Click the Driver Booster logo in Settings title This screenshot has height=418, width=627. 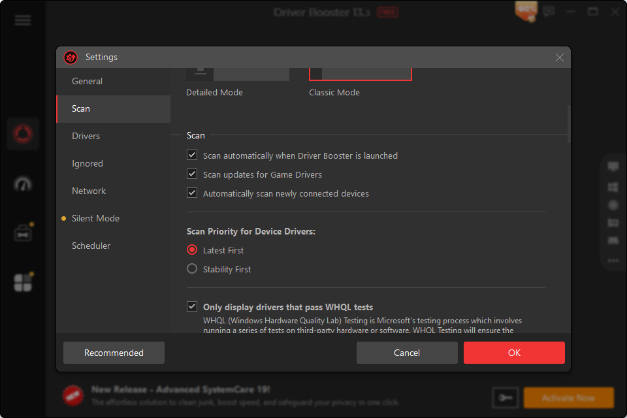click(71, 57)
